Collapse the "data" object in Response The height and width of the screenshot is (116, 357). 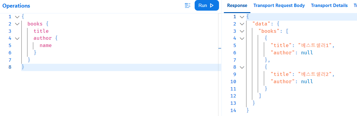pyautogui.click(x=242, y=24)
